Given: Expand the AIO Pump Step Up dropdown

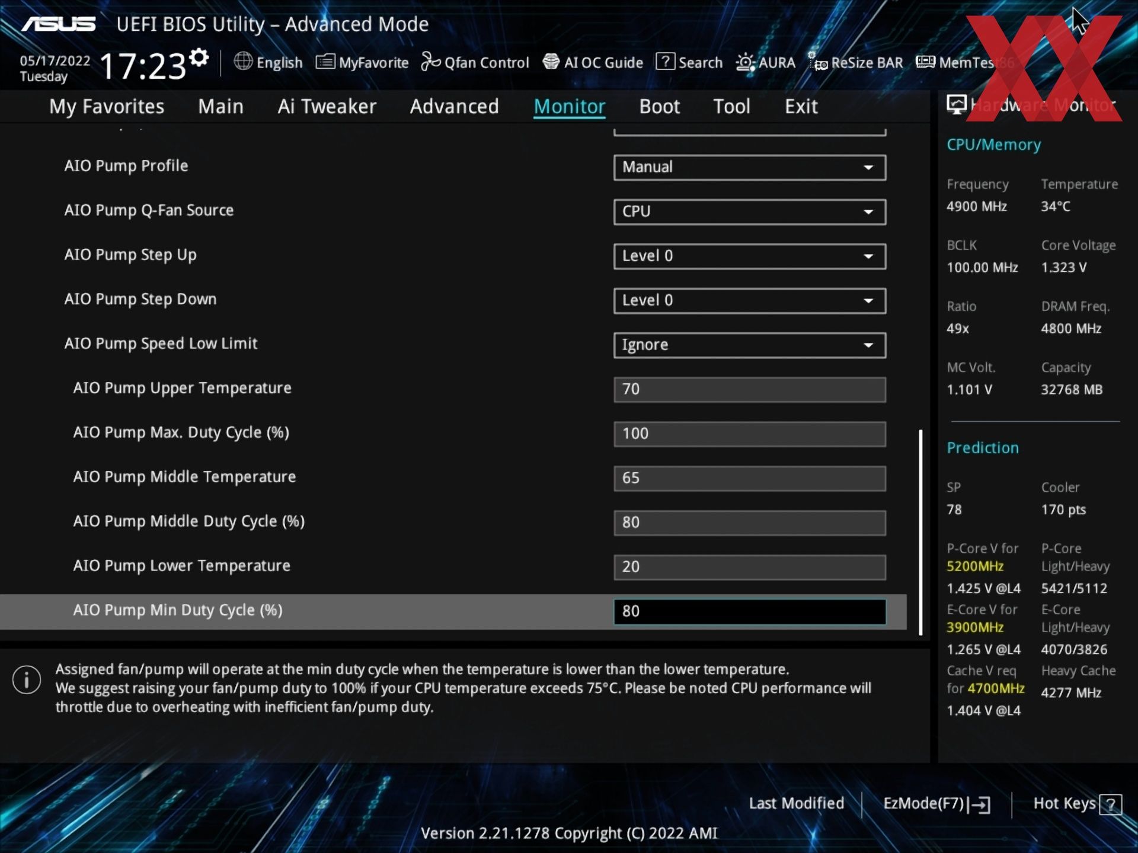Looking at the screenshot, I should coord(750,256).
